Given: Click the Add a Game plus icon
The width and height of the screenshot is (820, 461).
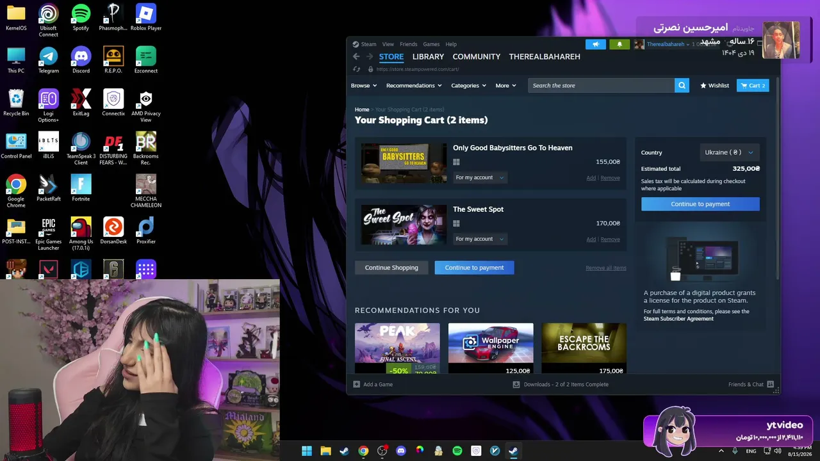Looking at the screenshot, I should (x=357, y=384).
